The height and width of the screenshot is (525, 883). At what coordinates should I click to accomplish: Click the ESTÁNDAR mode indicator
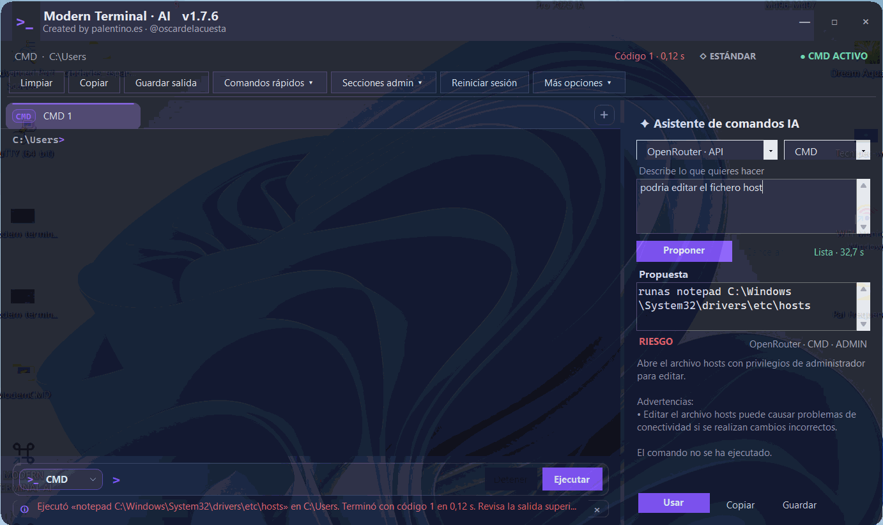pyautogui.click(x=728, y=56)
